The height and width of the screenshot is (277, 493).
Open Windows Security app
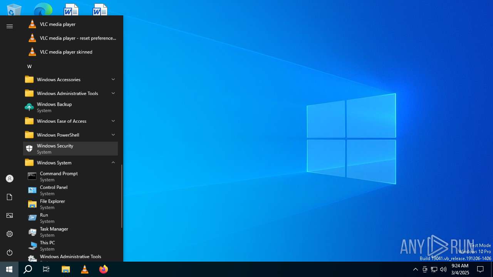pyautogui.click(x=70, y=149)
